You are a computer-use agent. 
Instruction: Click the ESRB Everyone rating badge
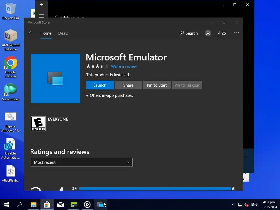tap(38, 124)
